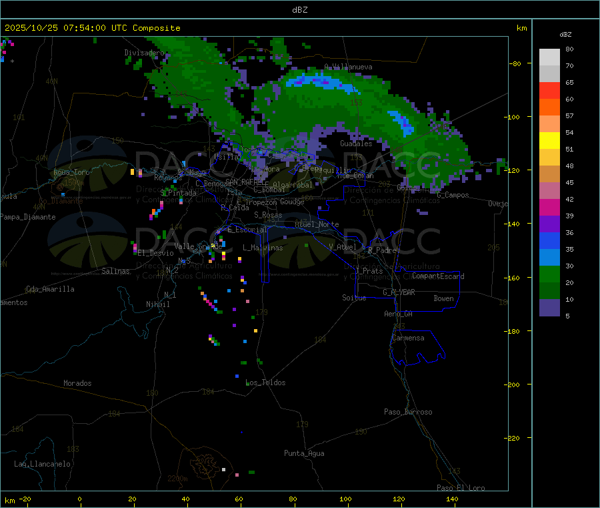
Task: Select the 'Aero_GA' label
Action: coord(399,314)
